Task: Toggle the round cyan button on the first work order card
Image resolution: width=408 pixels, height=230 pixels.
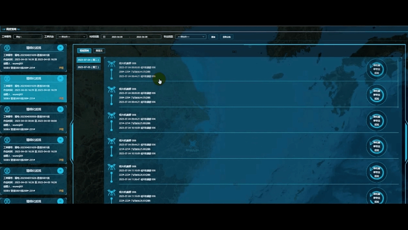Action: point(60,48)
